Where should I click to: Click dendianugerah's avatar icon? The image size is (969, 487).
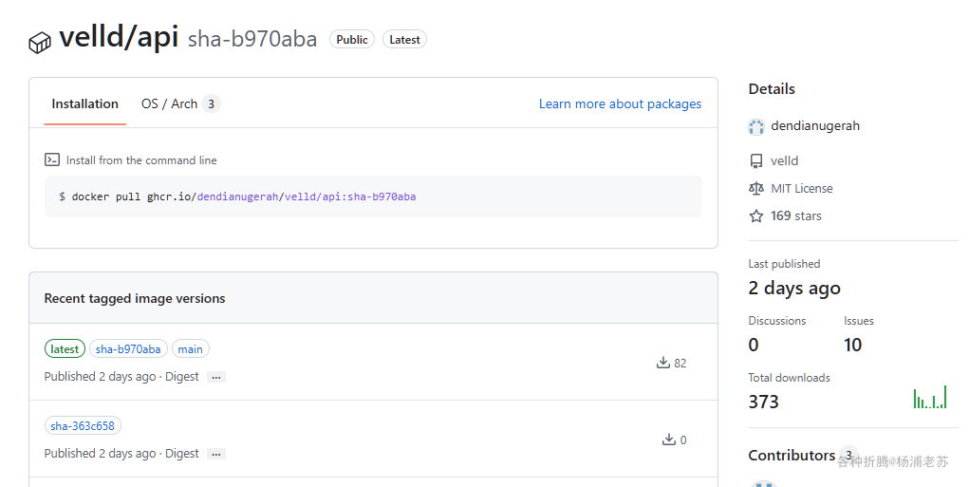(756, 126)
